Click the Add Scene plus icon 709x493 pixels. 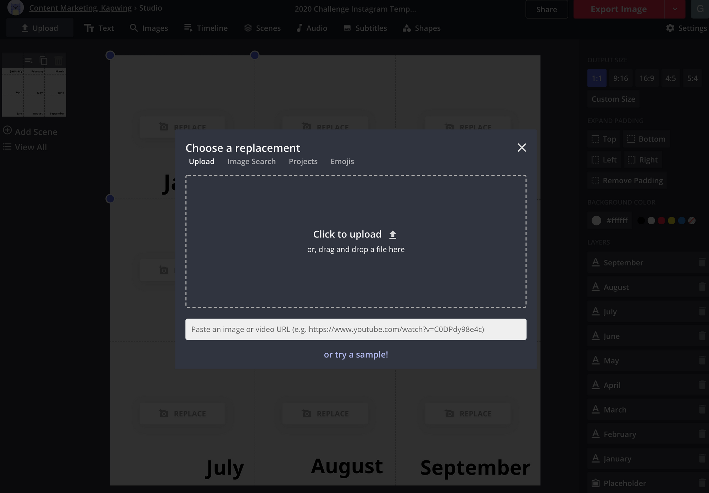7,130
